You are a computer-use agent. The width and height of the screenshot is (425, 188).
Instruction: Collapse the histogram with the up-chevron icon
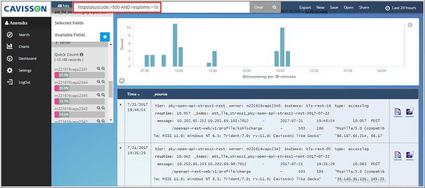[x=122, y=80]
